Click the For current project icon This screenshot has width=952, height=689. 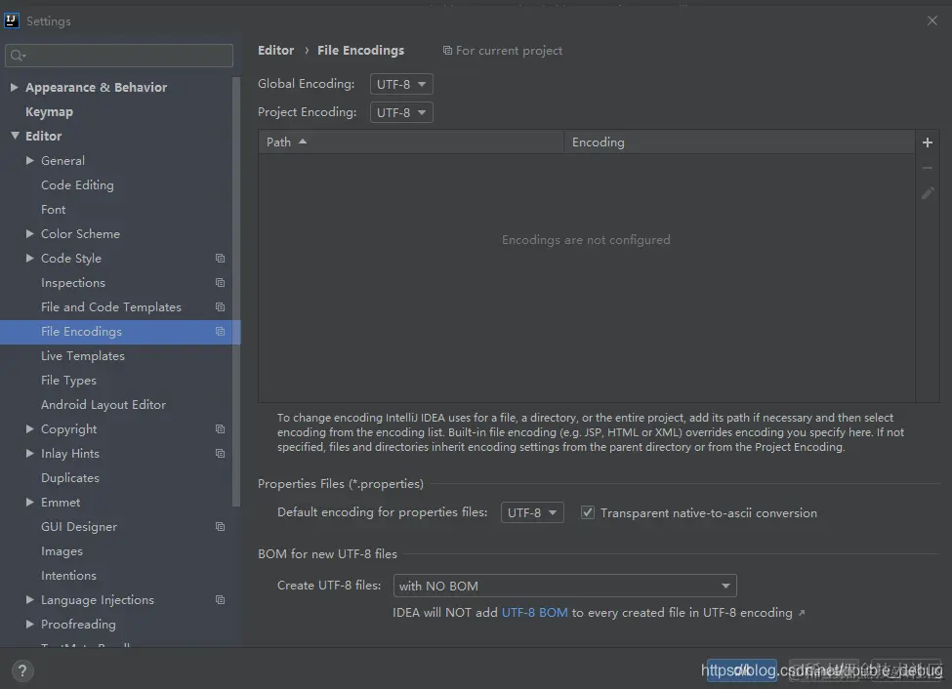(447, 51)
